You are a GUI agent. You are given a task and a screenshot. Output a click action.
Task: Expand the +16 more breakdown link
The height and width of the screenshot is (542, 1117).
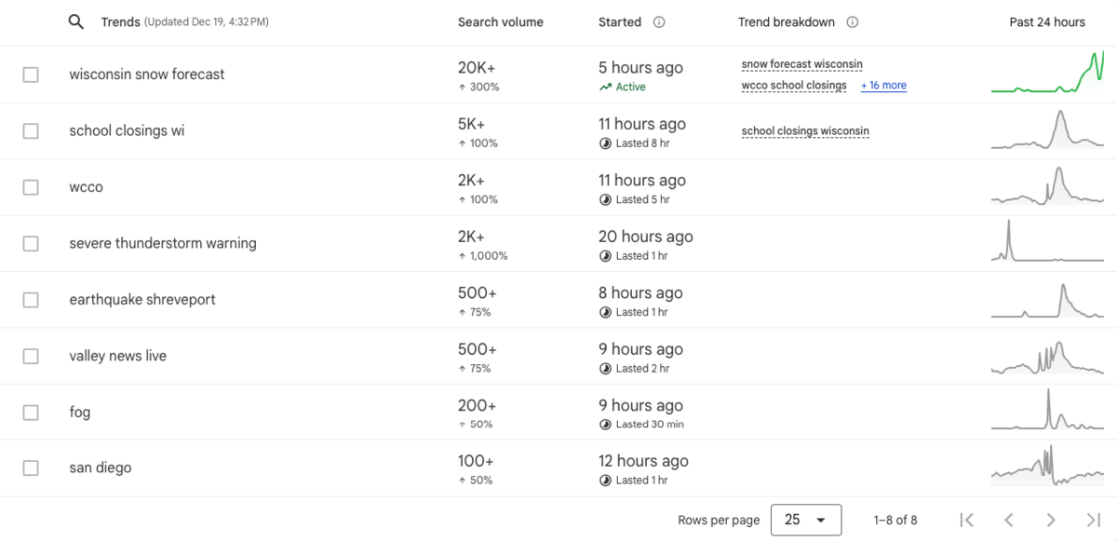click(x=883, y=86)
